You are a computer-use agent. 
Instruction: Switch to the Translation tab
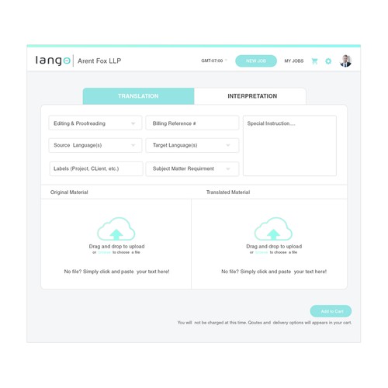138,96
